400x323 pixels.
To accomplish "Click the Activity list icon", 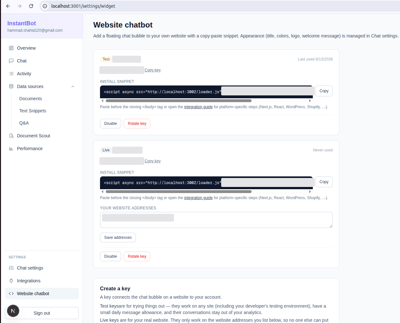I will (x=11, y=74).
